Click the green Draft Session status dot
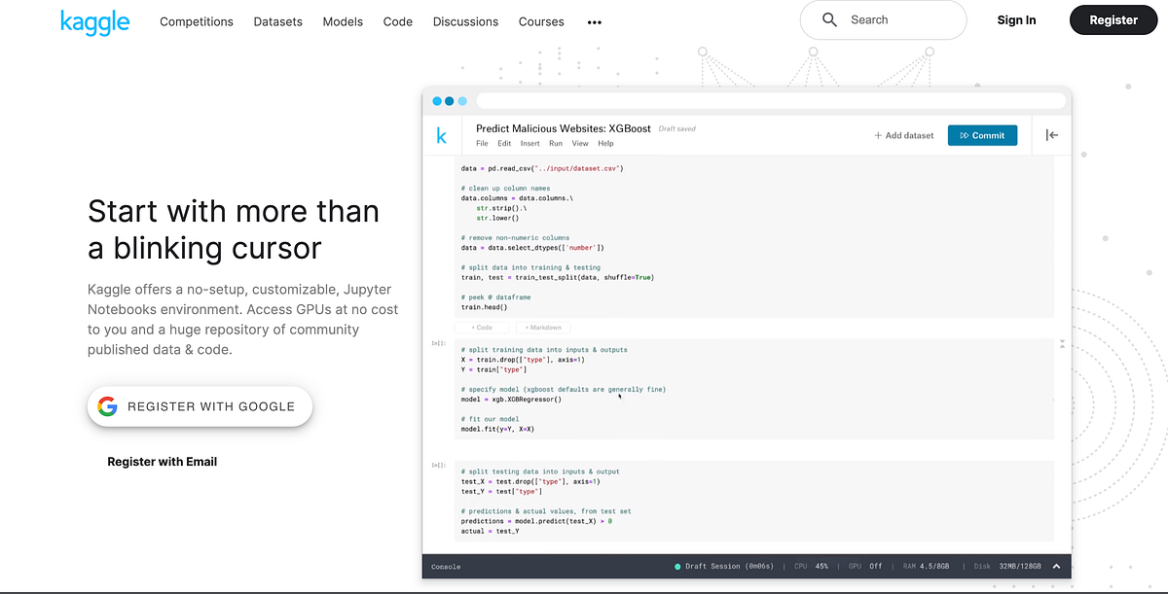The width and height of the screenshot is (1168, 594). [x=678, y=566]
